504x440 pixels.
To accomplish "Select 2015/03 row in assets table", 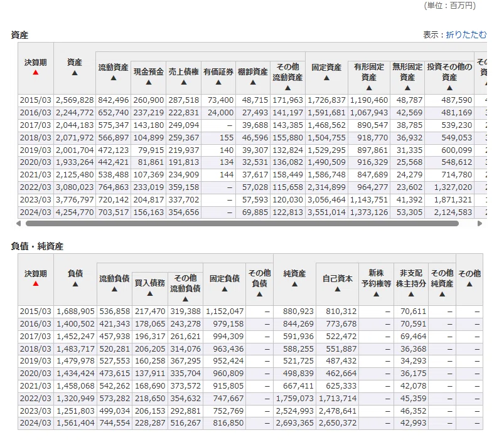I will point(252,100).
